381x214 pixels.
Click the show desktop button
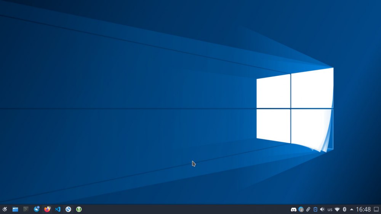click(376, 209)
